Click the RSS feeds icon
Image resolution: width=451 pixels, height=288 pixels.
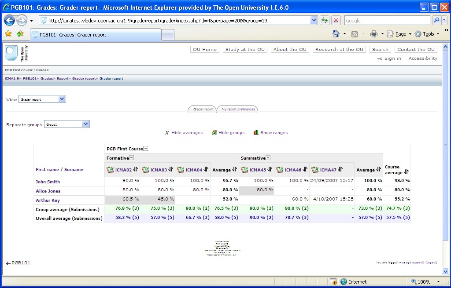coord(355,34)
